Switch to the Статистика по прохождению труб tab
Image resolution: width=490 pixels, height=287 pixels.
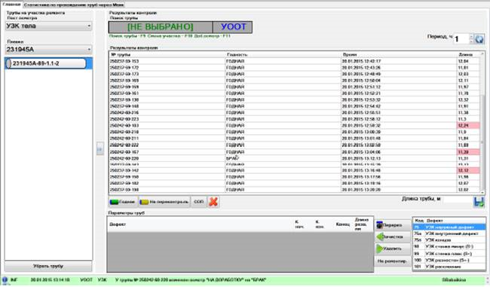(74, 5)
